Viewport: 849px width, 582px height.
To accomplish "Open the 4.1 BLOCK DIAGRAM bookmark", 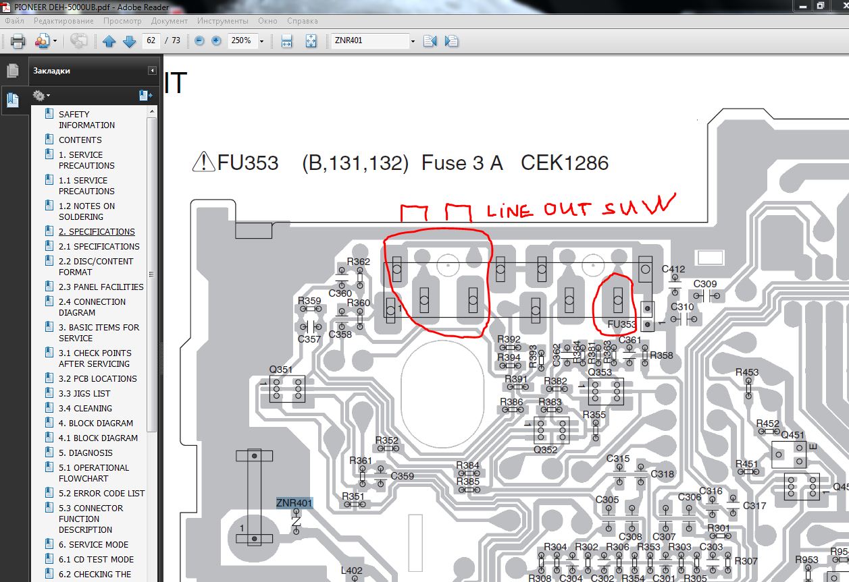I will point(98,438).
